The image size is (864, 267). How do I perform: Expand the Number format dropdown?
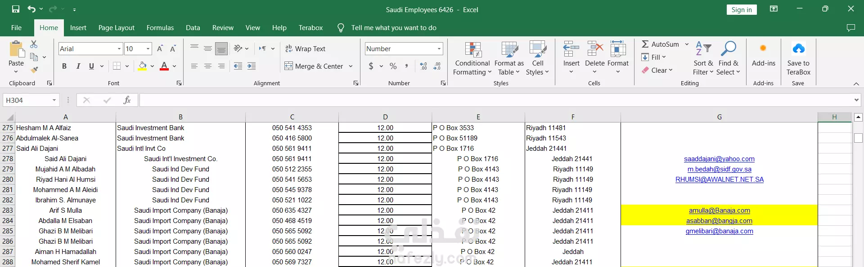pos(439,48)
